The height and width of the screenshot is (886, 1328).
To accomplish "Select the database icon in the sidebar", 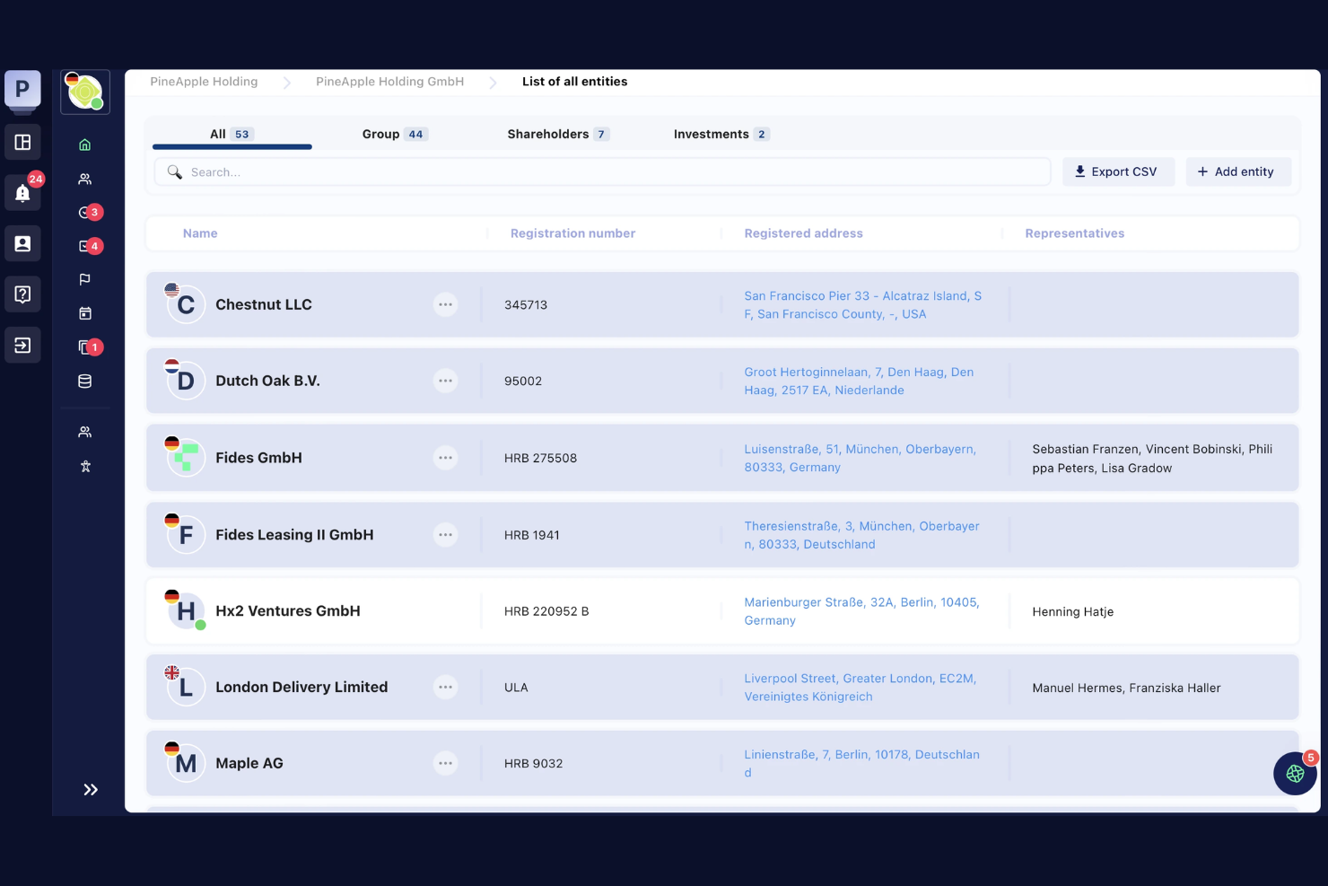I will 84,381.
